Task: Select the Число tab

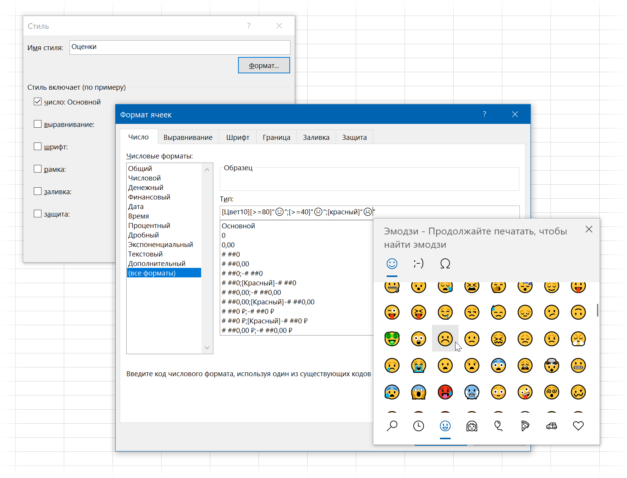Action: [x=138, y=137]
